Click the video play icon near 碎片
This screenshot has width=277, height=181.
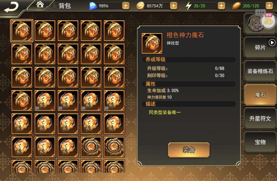[272, 43]
